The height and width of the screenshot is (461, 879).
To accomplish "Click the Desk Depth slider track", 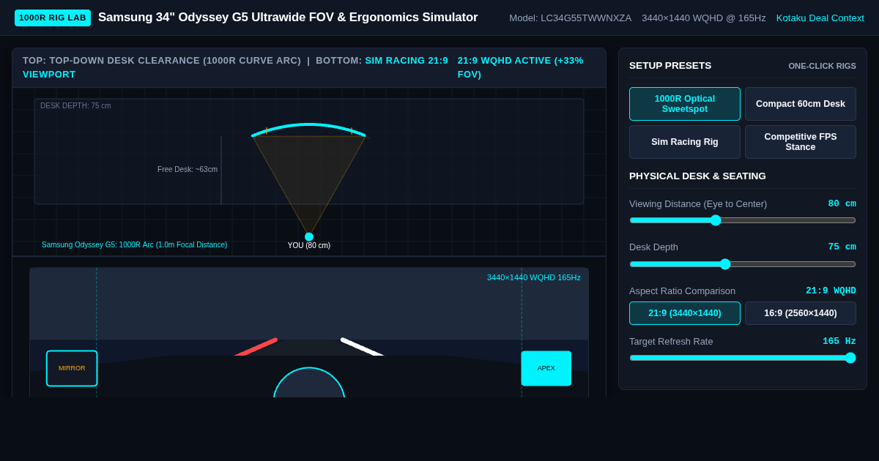I will pos(743,264).
